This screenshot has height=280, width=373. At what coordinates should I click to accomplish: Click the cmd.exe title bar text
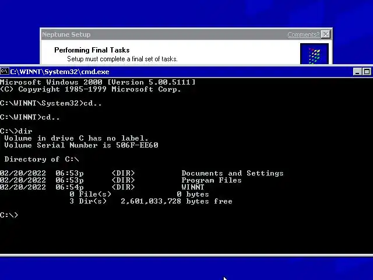tap(59, 72)
